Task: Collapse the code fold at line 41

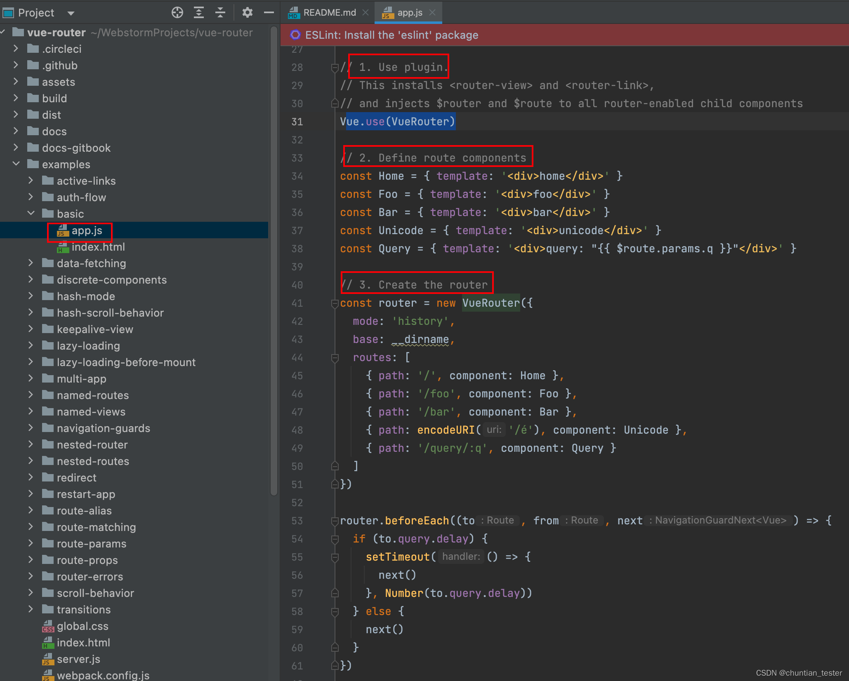Action: tap(335, 304)
